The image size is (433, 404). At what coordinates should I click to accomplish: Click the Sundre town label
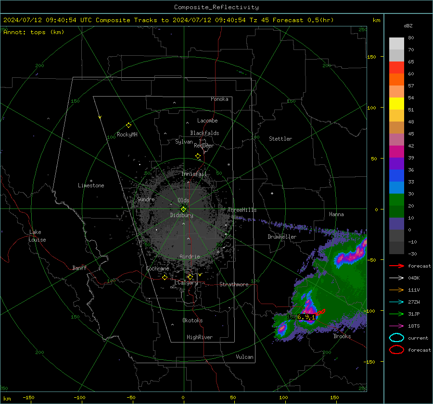point(146,199)
